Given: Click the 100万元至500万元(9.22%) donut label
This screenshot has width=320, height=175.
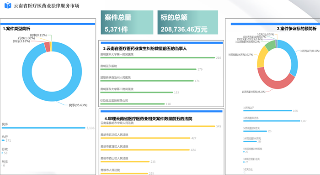Looking at the screenshot, I should click(248, 42).
